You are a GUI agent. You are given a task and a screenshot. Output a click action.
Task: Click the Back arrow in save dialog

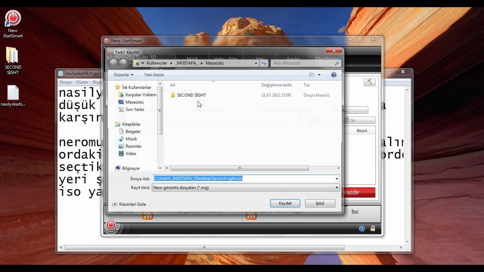(113, 63)
